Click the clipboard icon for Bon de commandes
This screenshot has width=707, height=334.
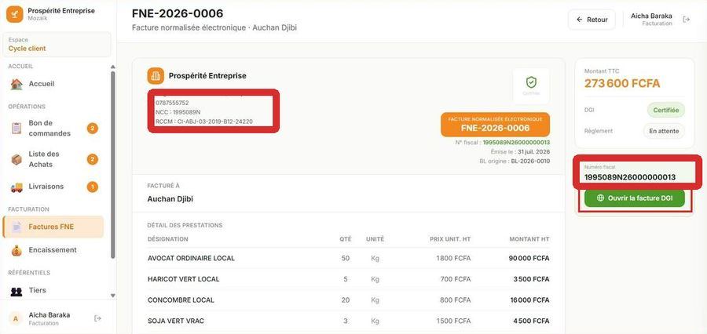pyautogui.click(x=16, y=129)
